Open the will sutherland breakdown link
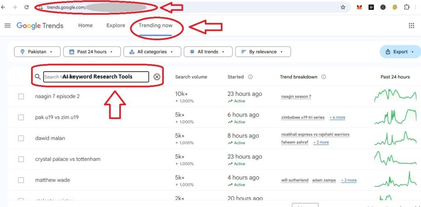This screenshot has width=421, height=207. (x=295, y=180)
